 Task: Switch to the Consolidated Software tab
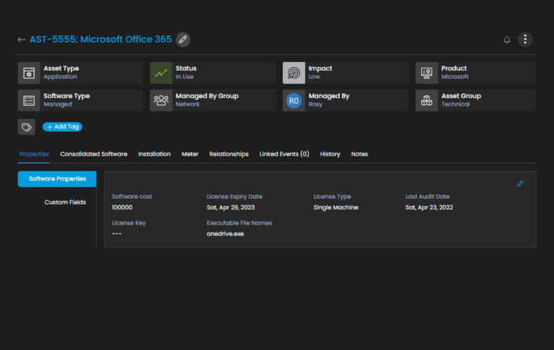coord(94,154)
